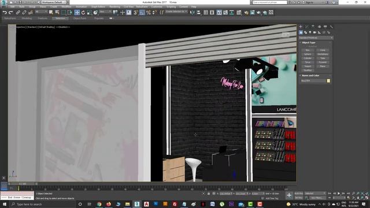Toggle the Angle Snap button
The height and width of the screenshot is (208, 370).
(x=142, y=13)
